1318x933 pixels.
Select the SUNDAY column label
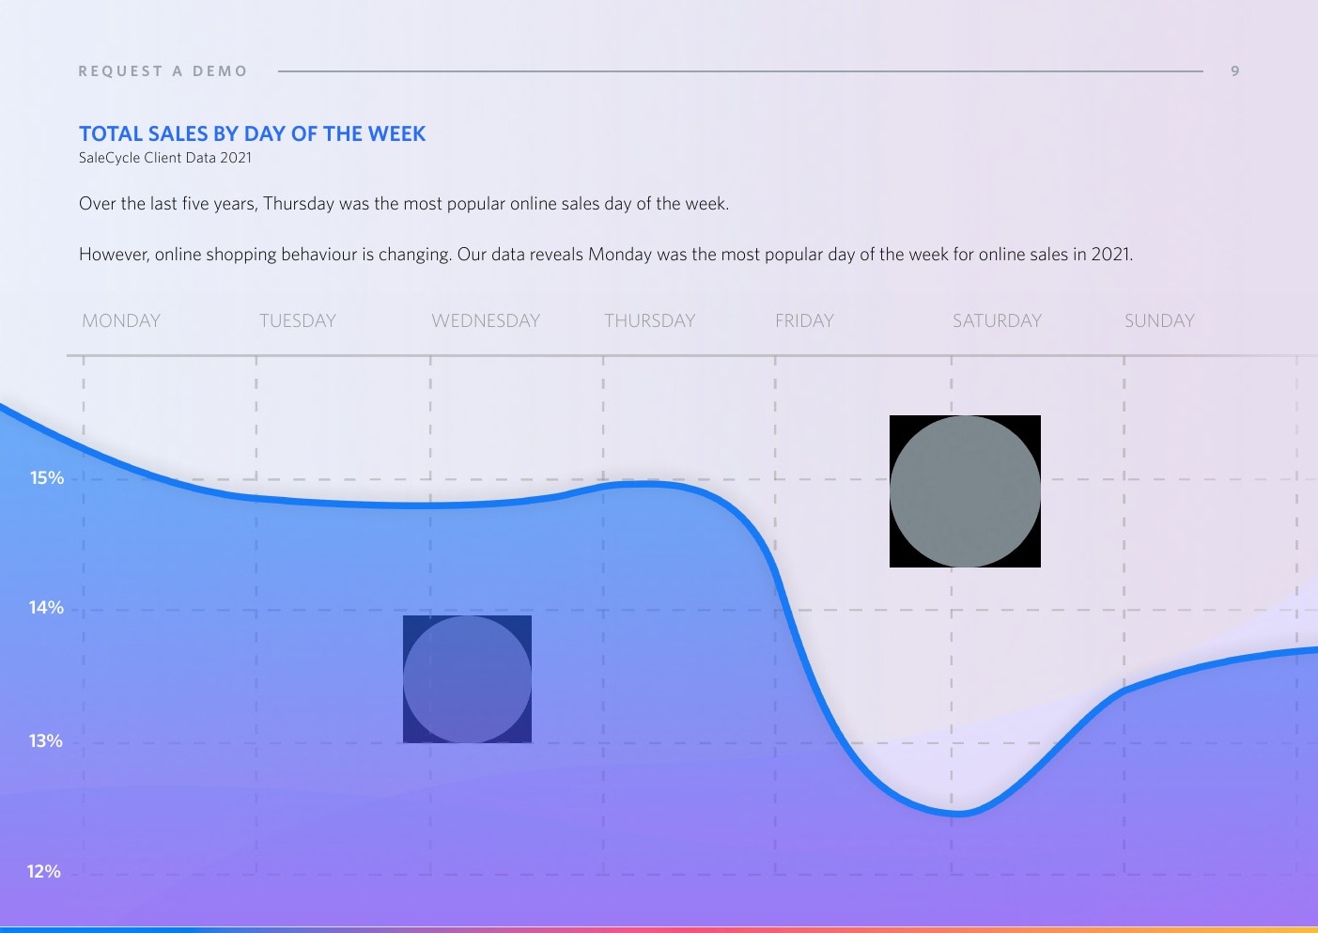coord(1159,321)
